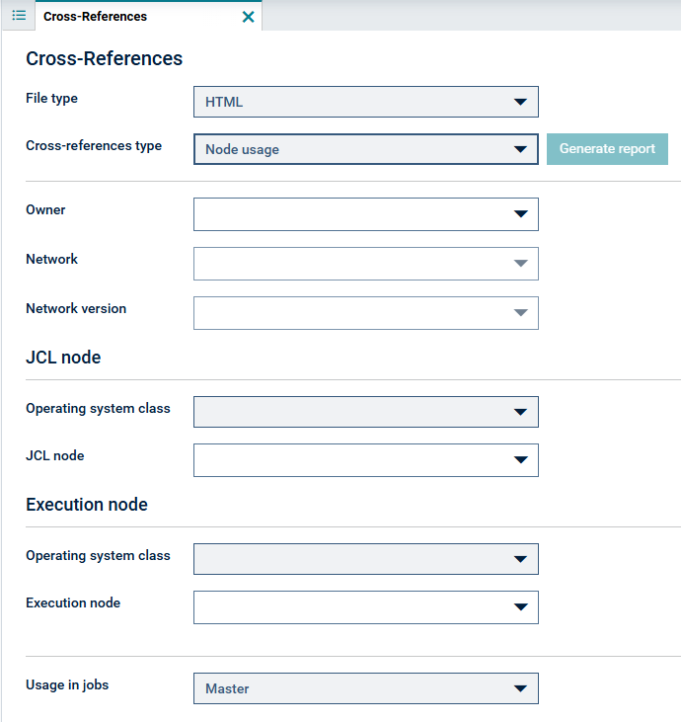Viewport: 681px width, 722px height.
Task: Close the Cross-References tab
Action: tap(248, 17)
